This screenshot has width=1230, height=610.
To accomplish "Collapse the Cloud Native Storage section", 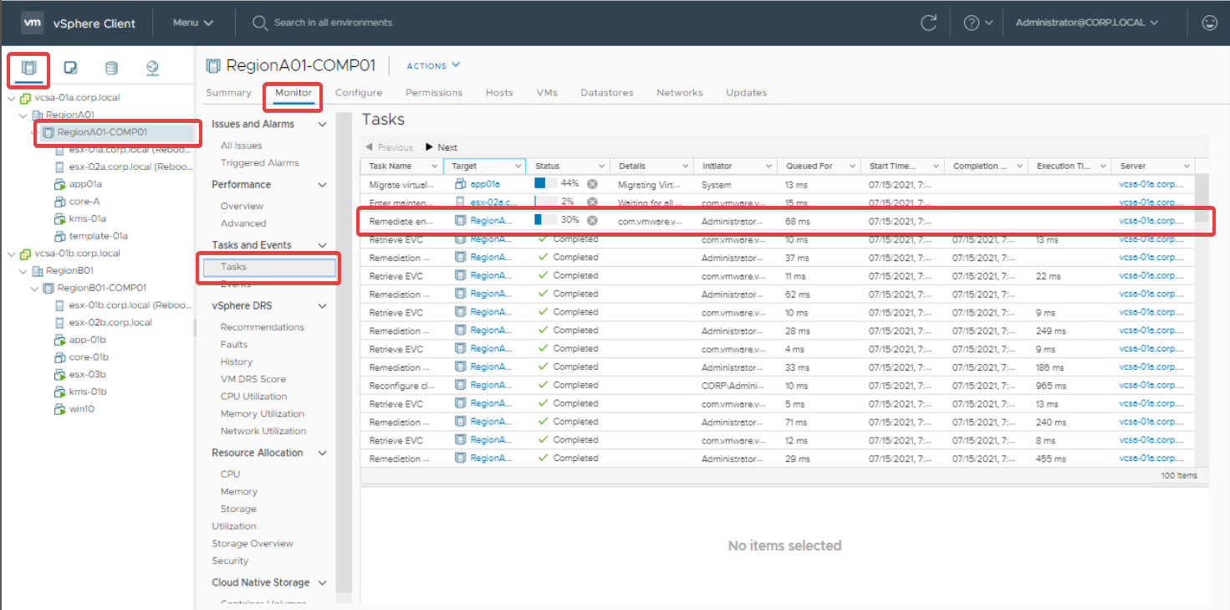I will pos(323,583).
